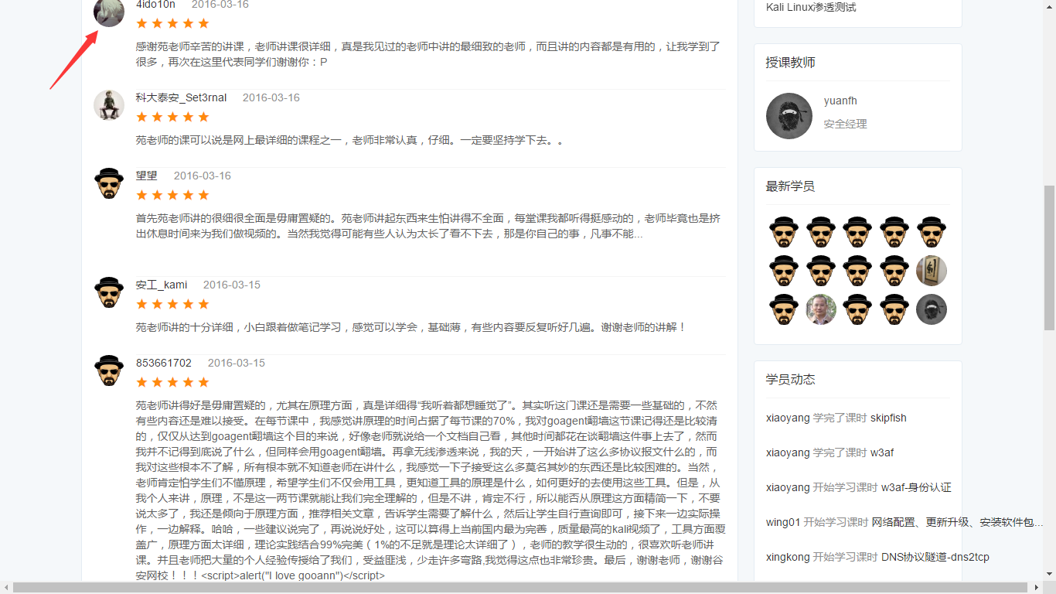Click the 学员动态 section heading
1056x594 pixels.
[x=791, y=380]
